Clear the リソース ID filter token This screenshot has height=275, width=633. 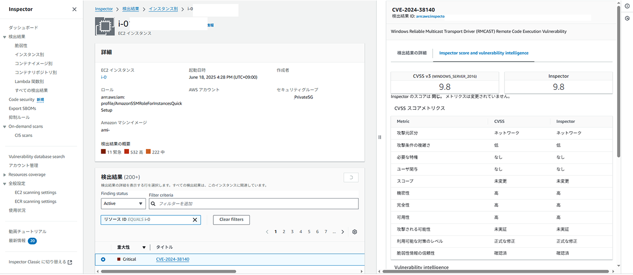[195, 220]
